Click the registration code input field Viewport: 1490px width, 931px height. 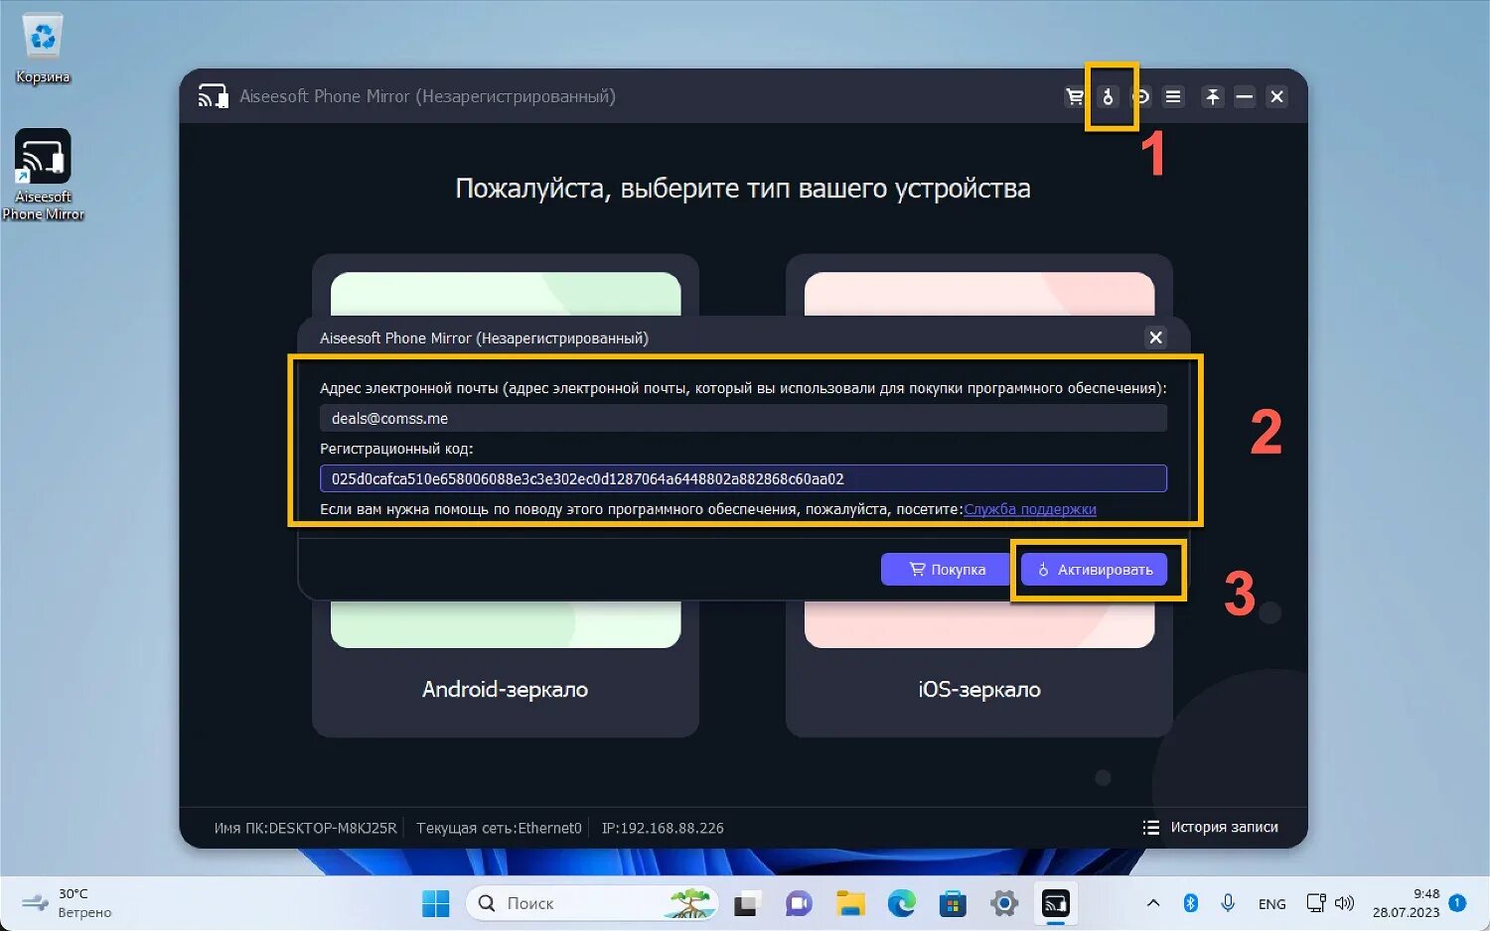pos(743,478)
